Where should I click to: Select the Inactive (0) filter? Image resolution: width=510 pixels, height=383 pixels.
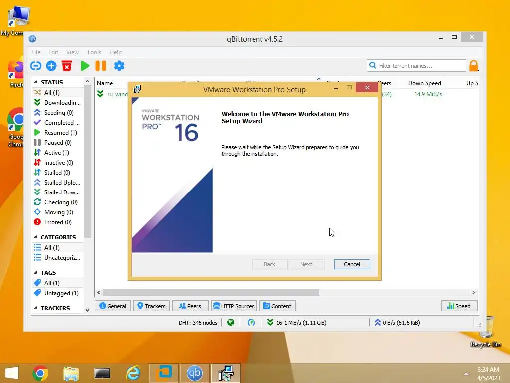click(57, 163)
